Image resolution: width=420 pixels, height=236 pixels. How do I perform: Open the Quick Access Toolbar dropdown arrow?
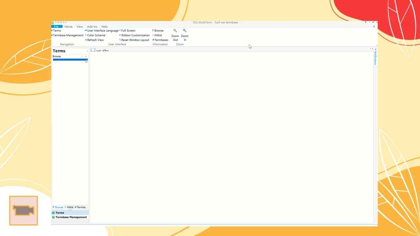[66, 22]
